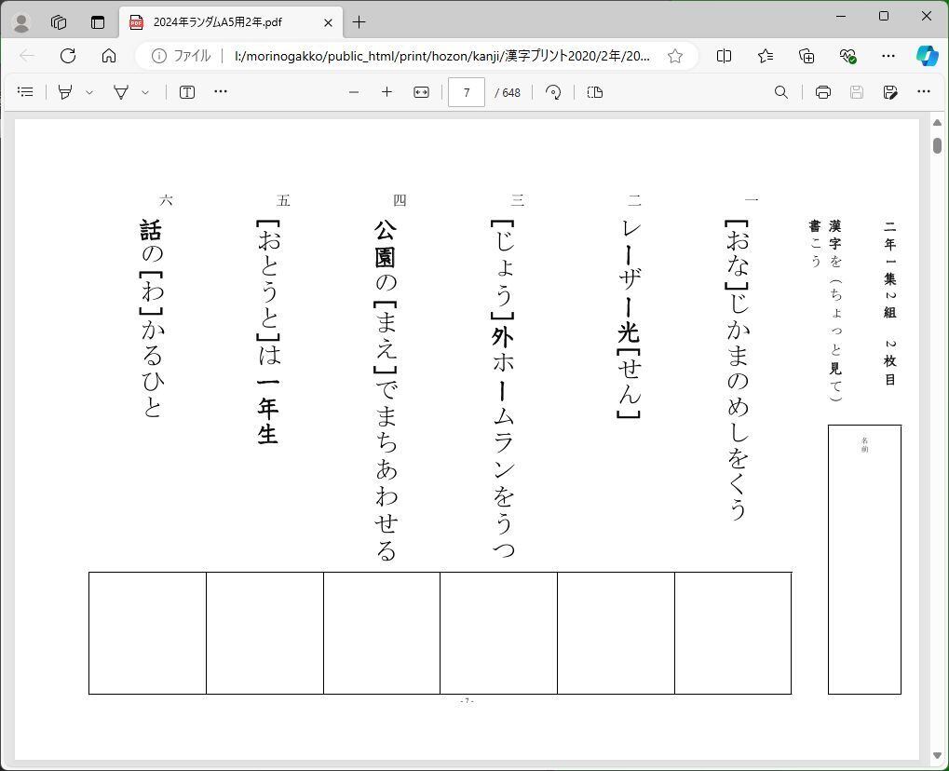Open the find in PDF search

pos(781,92)
